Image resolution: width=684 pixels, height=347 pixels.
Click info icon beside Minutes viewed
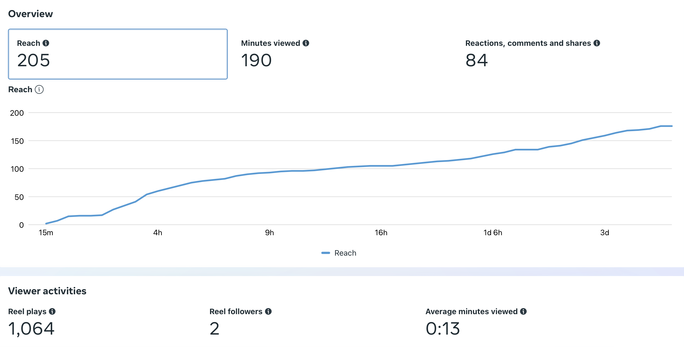pyautogui.click(x=306, y=43)
